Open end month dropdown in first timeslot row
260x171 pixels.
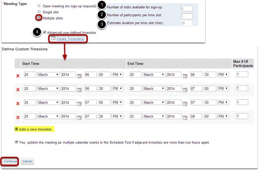click(154, 75)
